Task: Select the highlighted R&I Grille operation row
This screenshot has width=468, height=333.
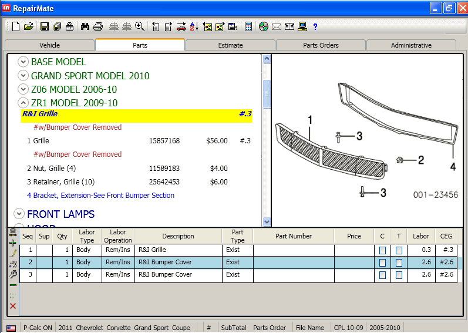Action: pos(136,116)
